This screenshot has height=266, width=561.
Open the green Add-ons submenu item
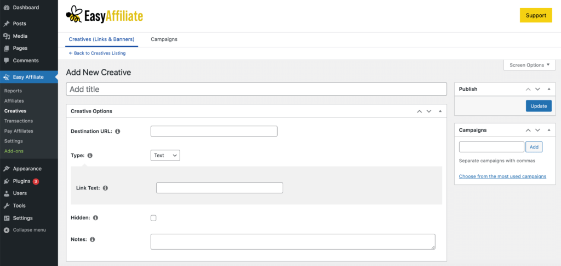click(14, 151)
